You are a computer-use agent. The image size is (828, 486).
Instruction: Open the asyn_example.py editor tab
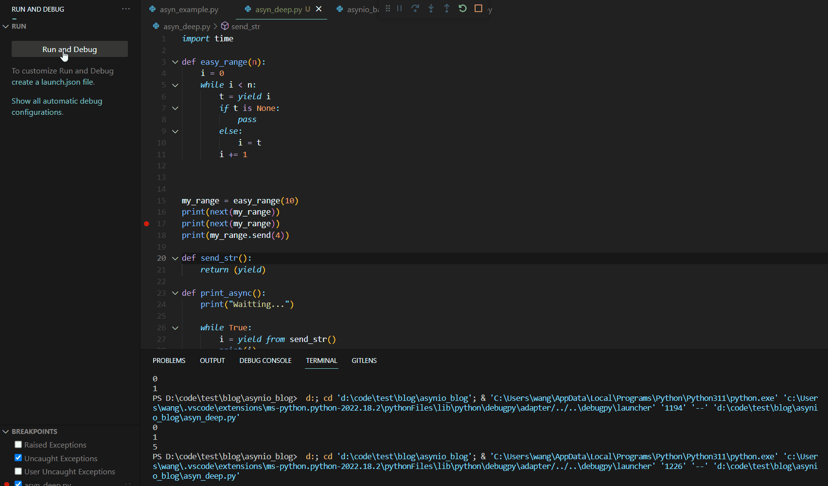point(189,9)
